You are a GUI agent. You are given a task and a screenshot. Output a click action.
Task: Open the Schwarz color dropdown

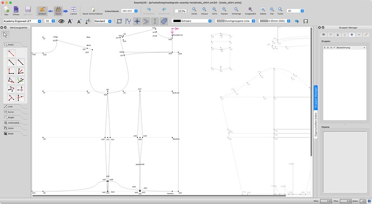[x=192, y=21]
